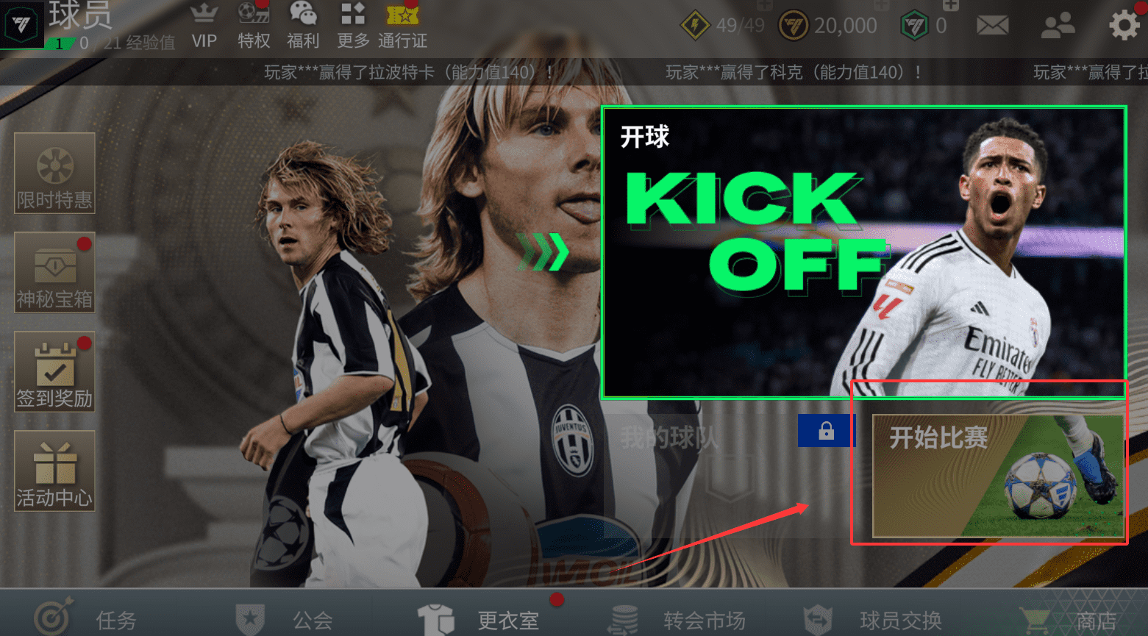This screenshot has height=636, width=1148.
Task: Open the mail envelope icon
Action: [x=992, y=26]
